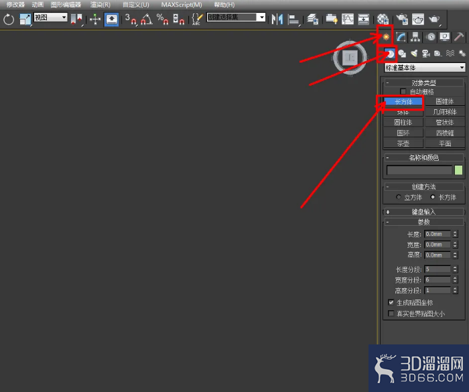Select the Helpers category icon
This screenshot has height=392, width=469.
tap(438, 54)
